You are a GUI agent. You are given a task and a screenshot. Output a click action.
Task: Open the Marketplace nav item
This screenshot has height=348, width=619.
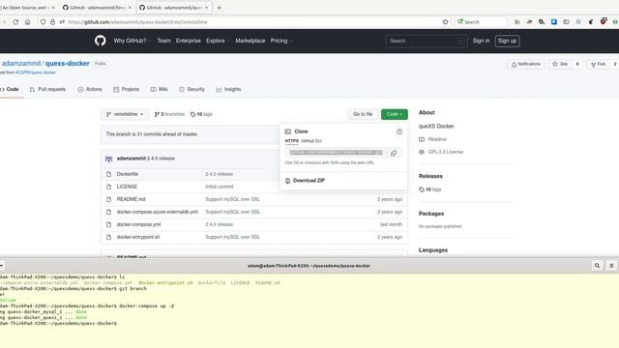click(x=251, y=41)
